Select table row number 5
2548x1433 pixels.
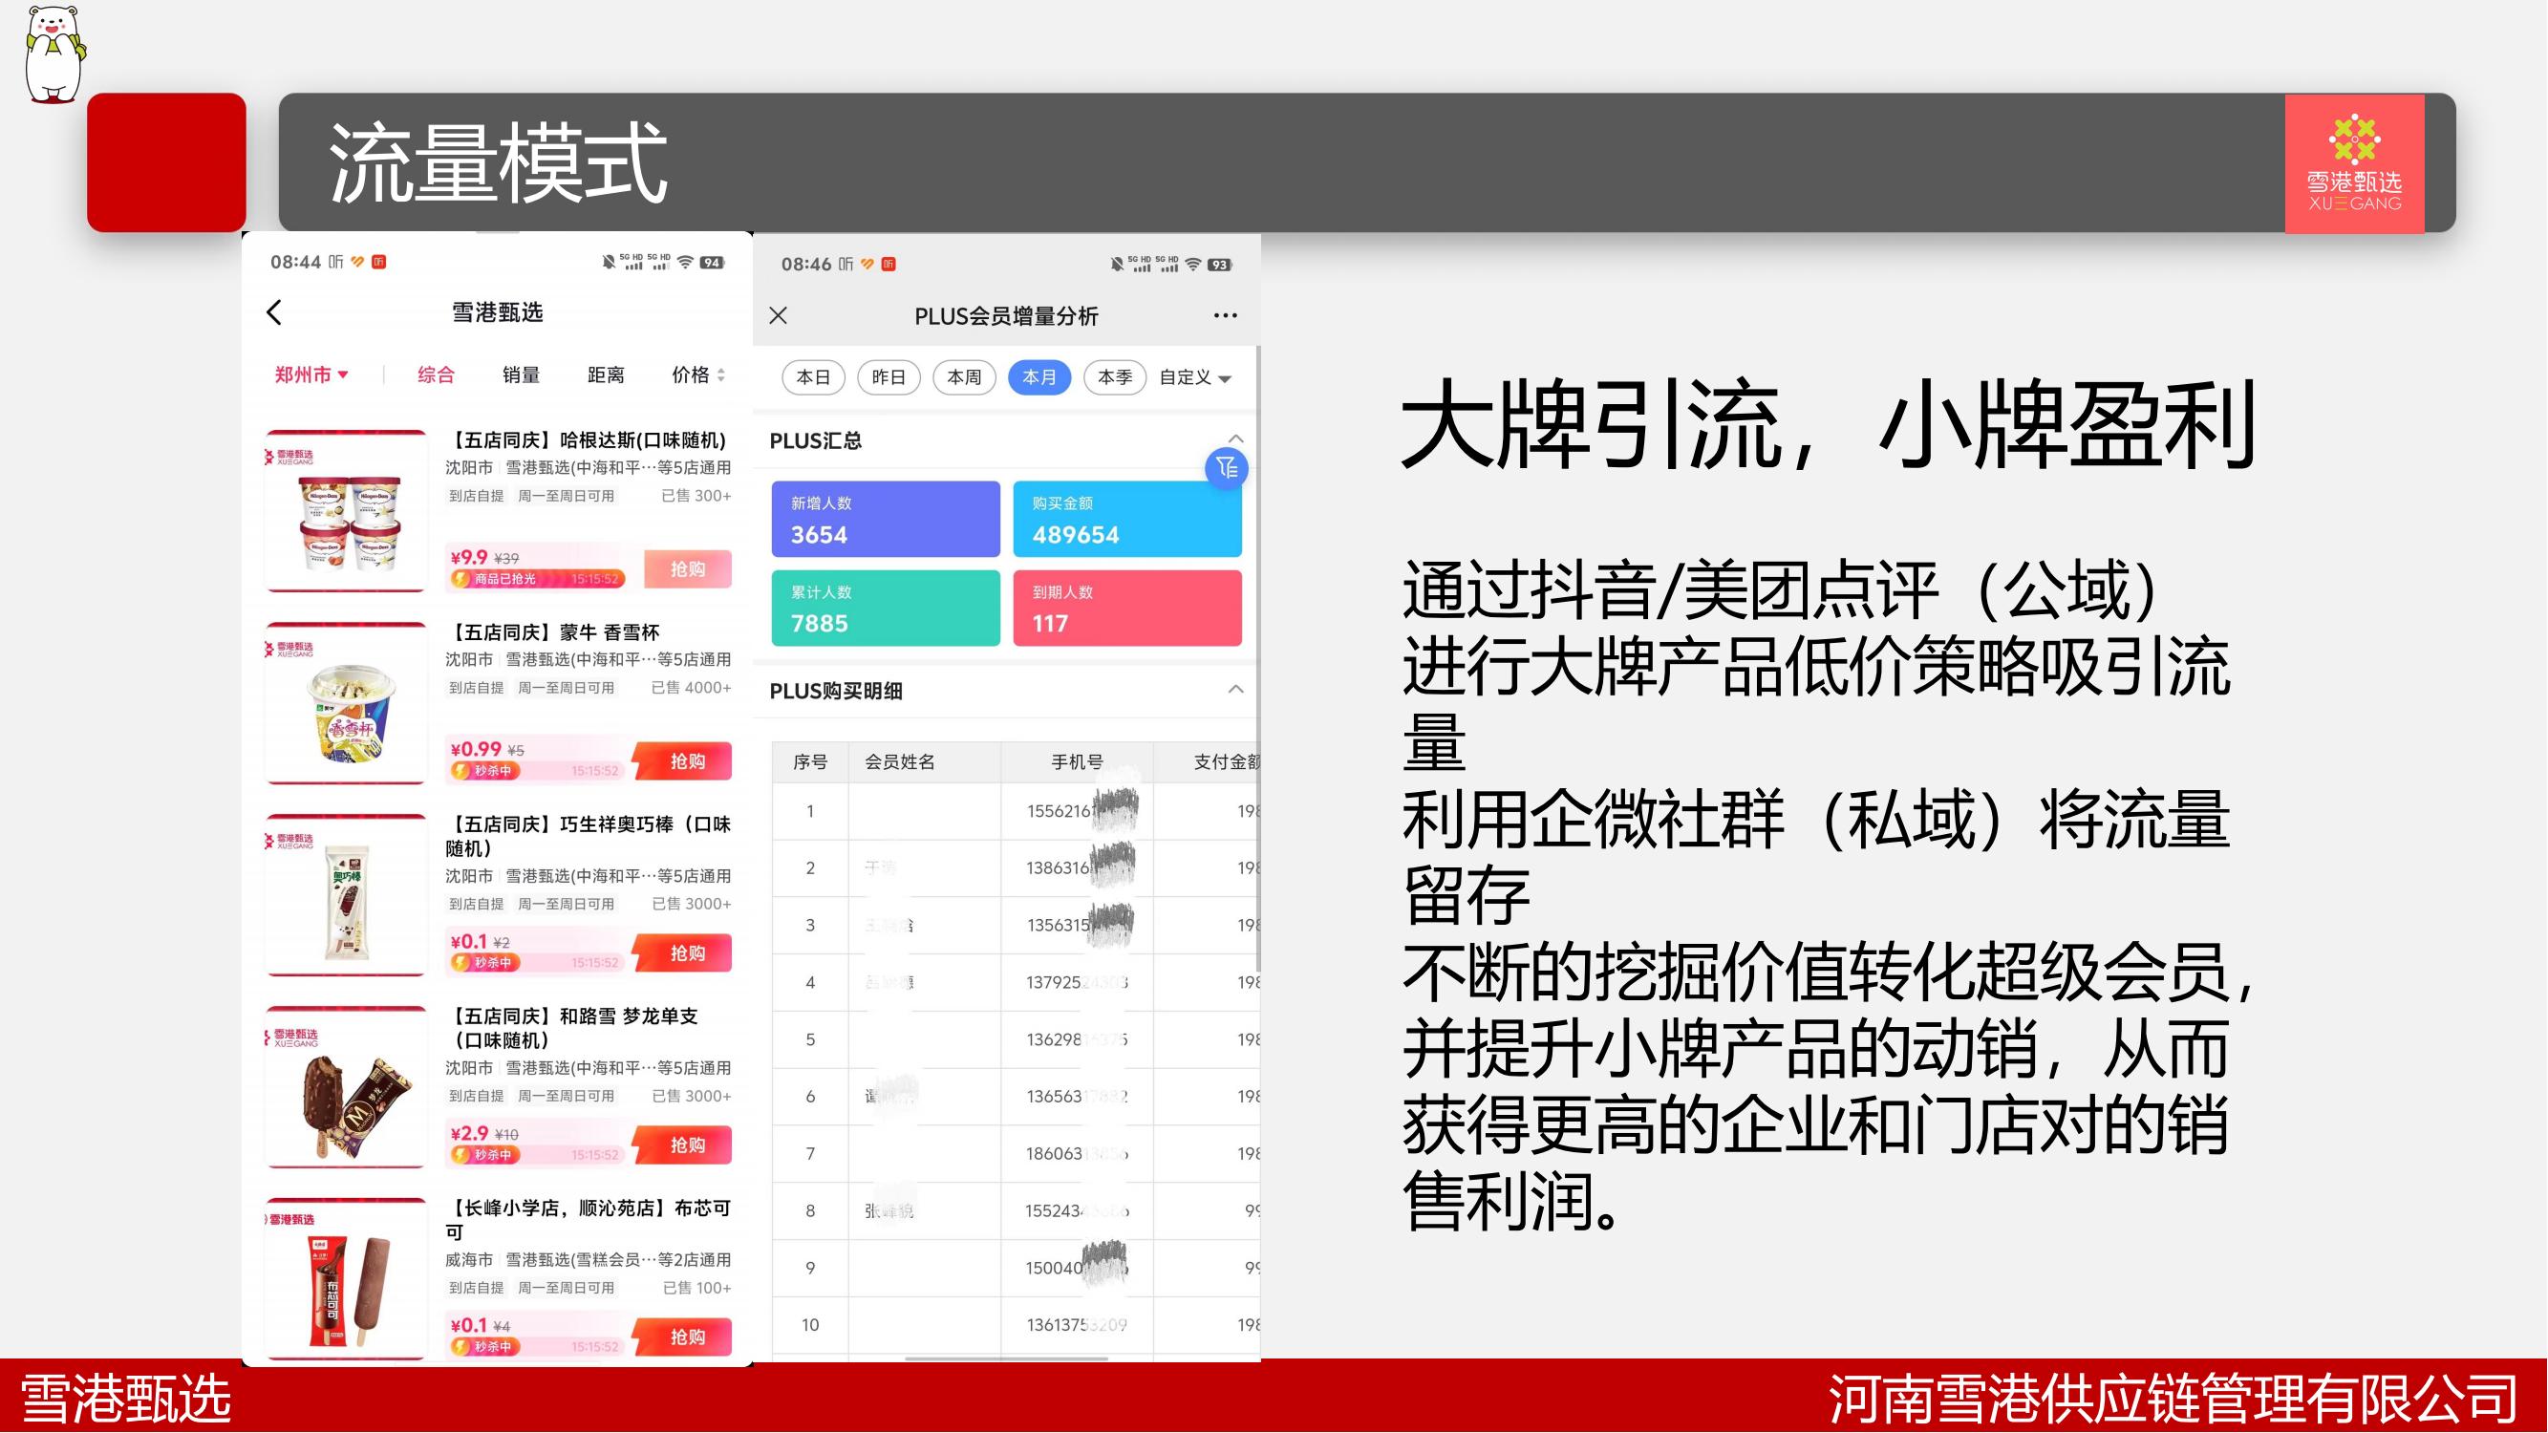1016,1039
